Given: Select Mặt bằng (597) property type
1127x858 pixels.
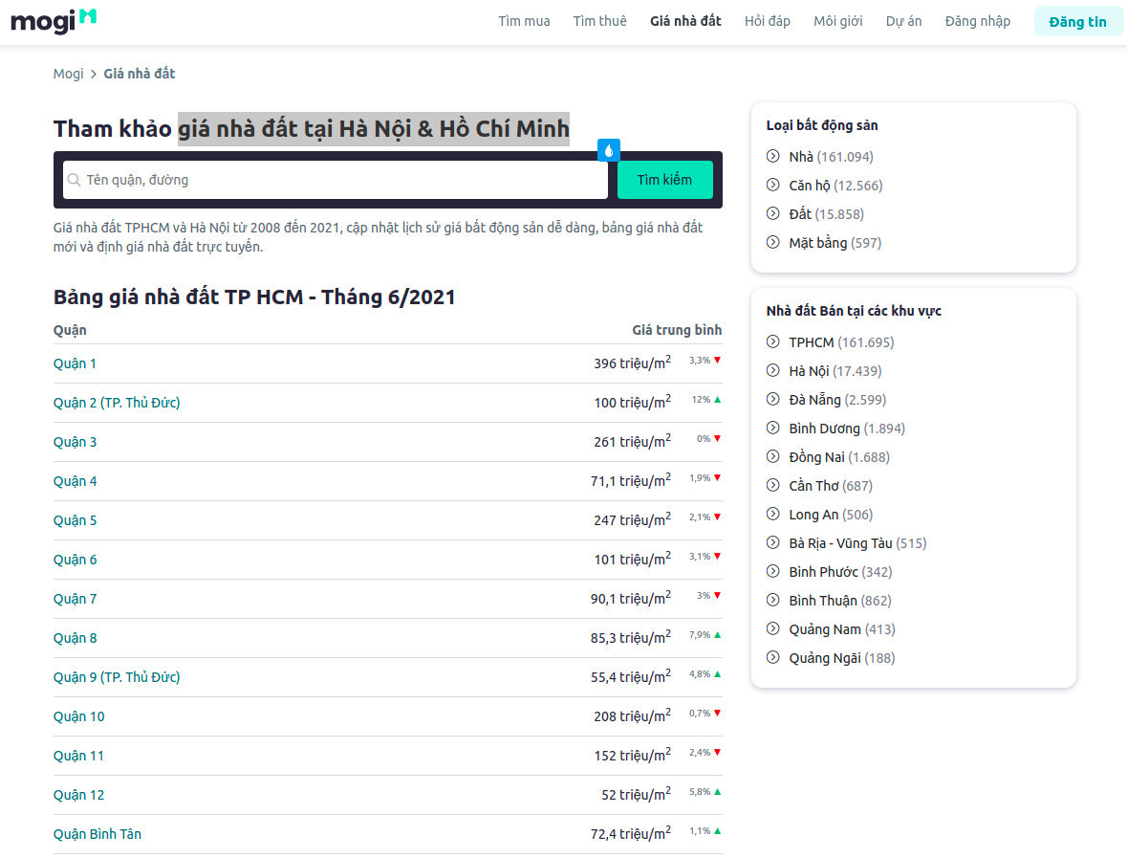Looking at the screenshot, I should tap(835, 243).
